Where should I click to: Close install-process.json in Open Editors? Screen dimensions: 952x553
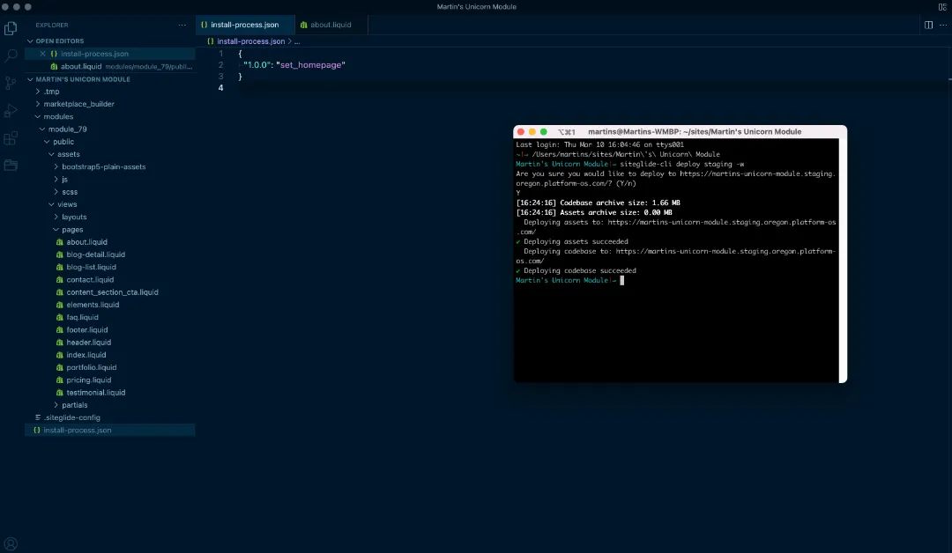tap(42, 54)
